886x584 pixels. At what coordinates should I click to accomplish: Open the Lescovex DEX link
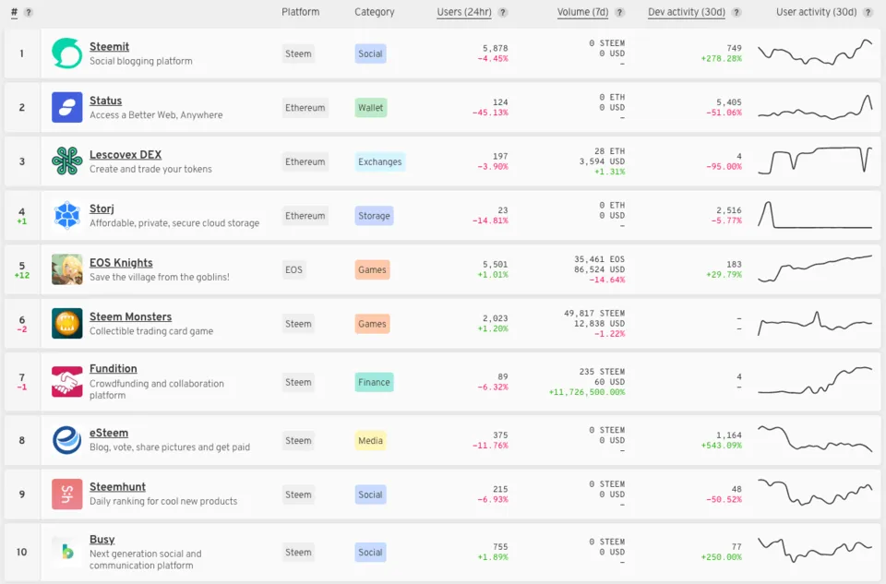pos(126,154)
